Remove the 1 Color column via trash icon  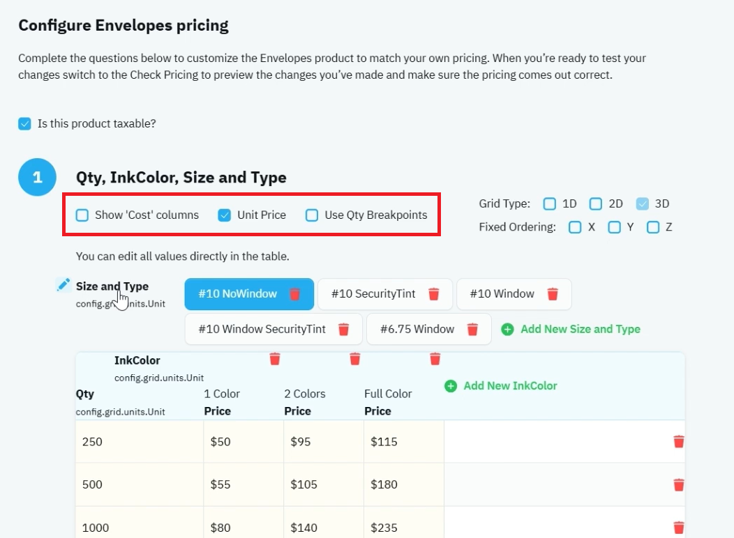point(275,359)
